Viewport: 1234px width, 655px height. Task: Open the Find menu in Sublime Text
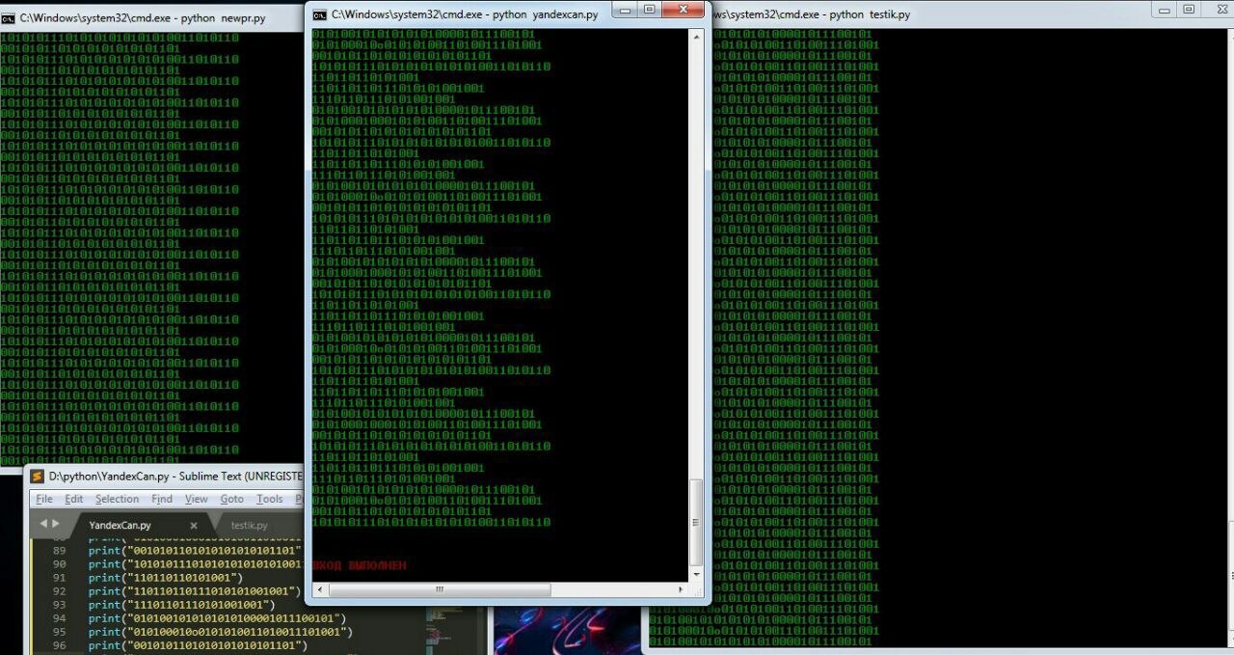(162, 499)
